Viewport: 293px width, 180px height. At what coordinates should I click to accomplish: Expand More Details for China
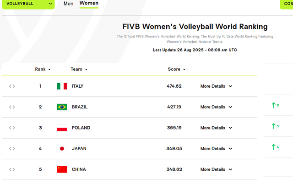coord(216,169)
